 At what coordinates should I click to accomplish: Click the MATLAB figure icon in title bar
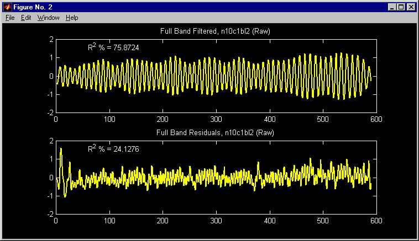7,7
